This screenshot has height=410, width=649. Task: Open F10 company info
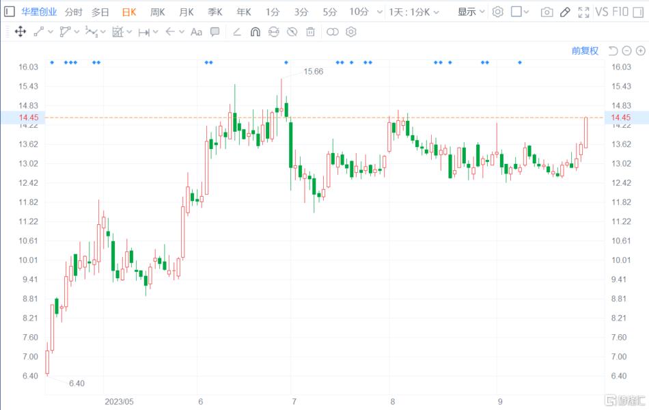pos(620,12)
